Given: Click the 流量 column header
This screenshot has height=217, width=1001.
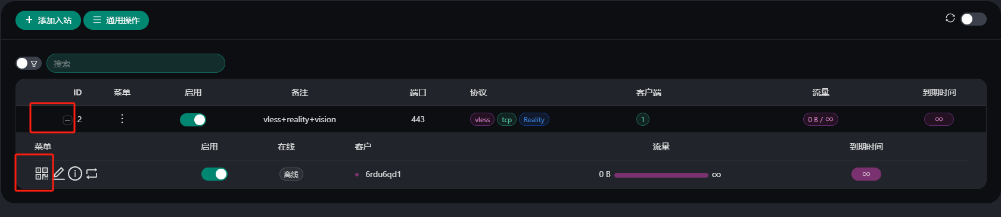Looking at the screenshot, I should point(821,92).
